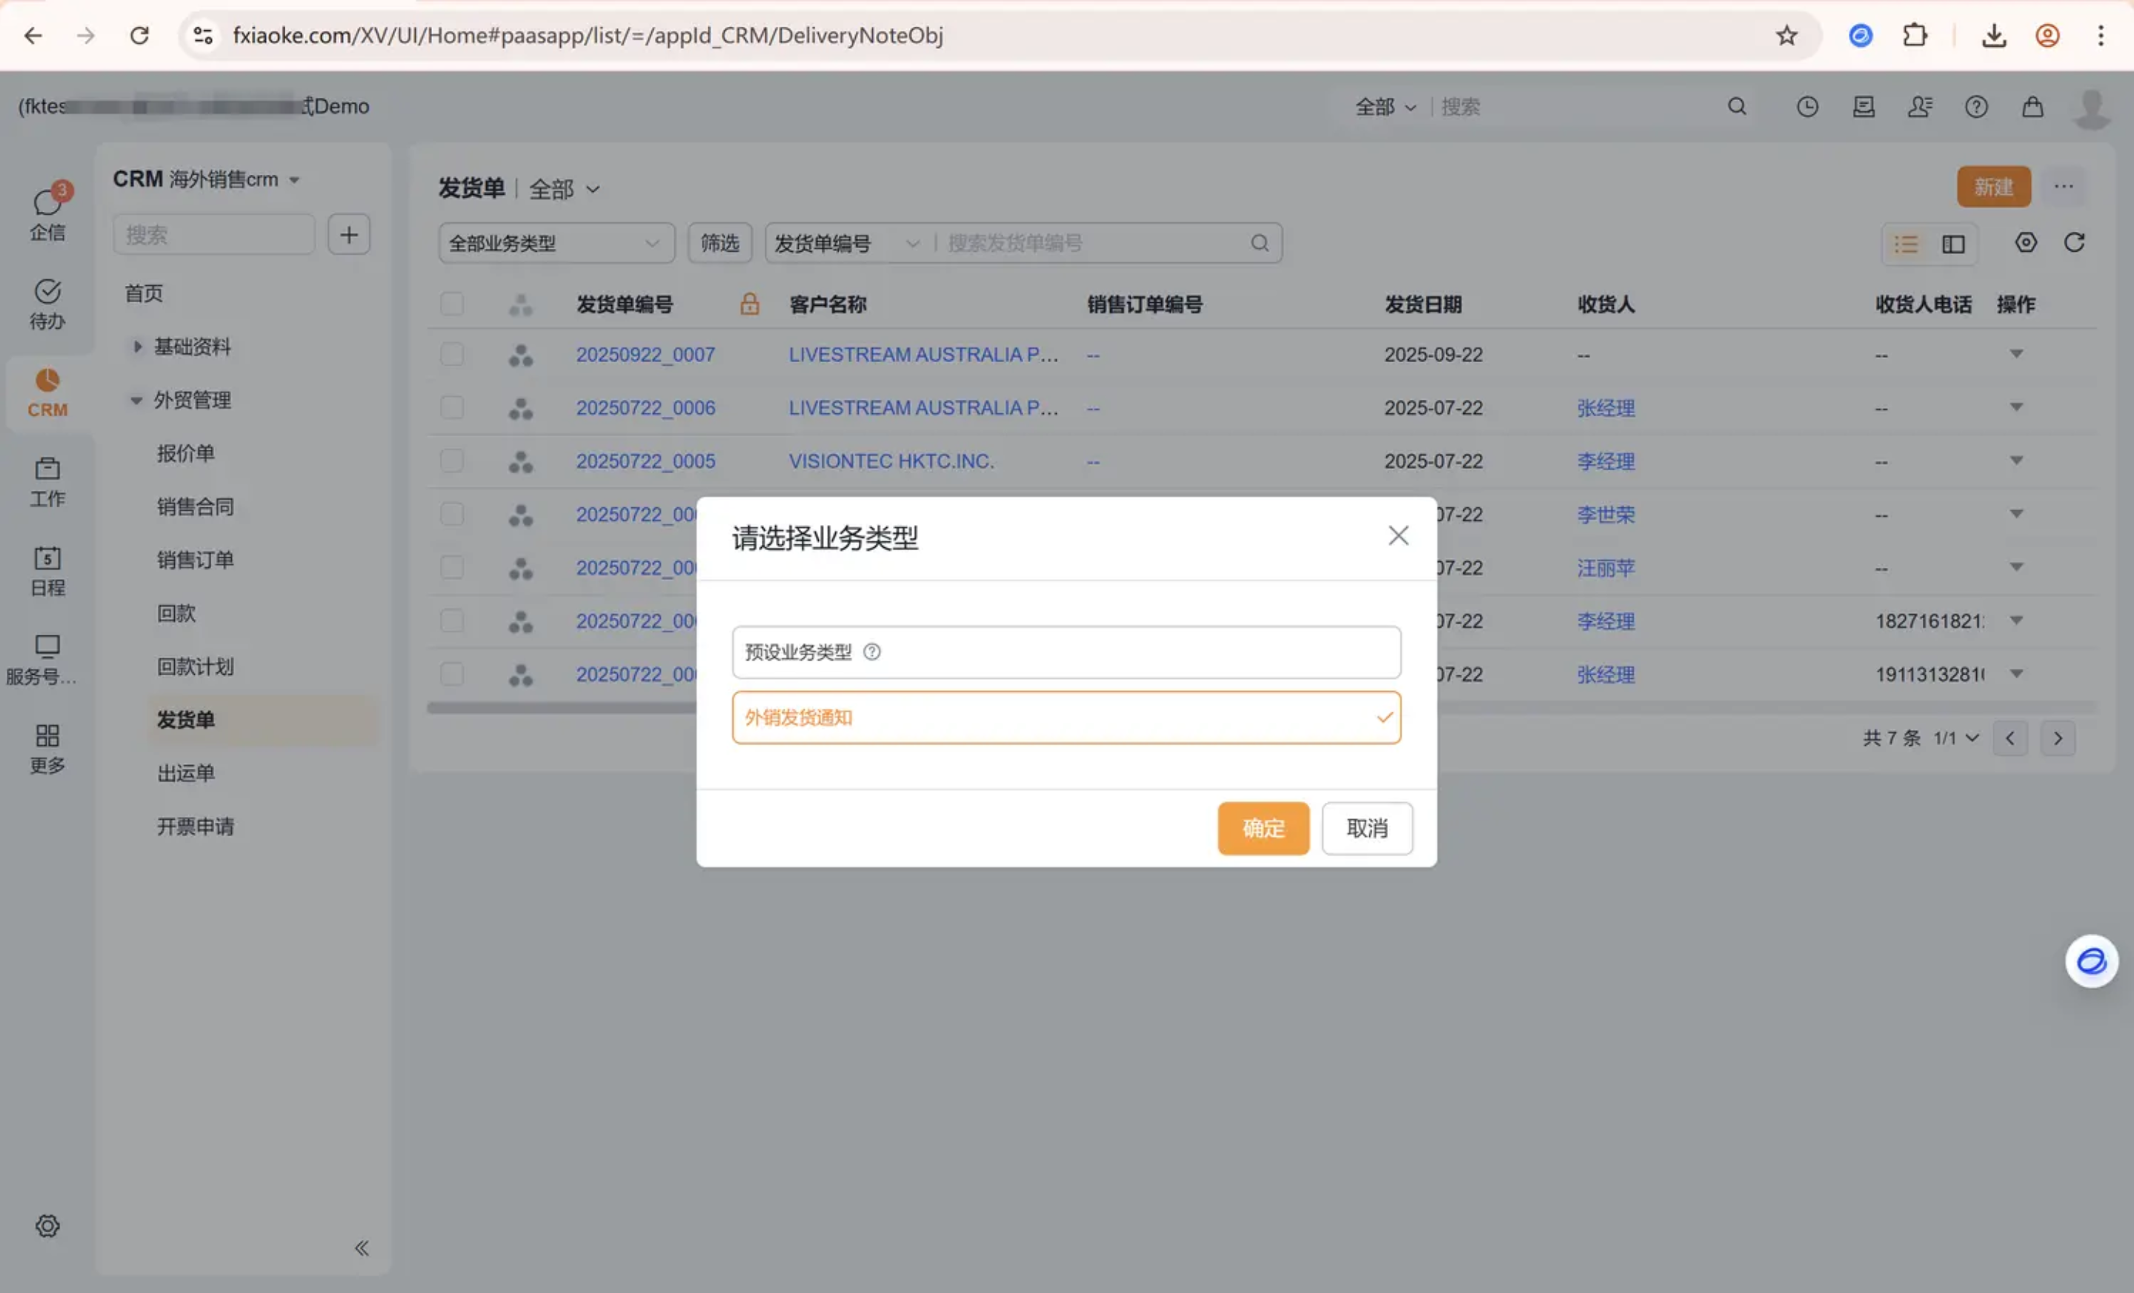Open the 全部业务类型 dropdown filter
The image size is (2134, 1293).
[555, 243]
